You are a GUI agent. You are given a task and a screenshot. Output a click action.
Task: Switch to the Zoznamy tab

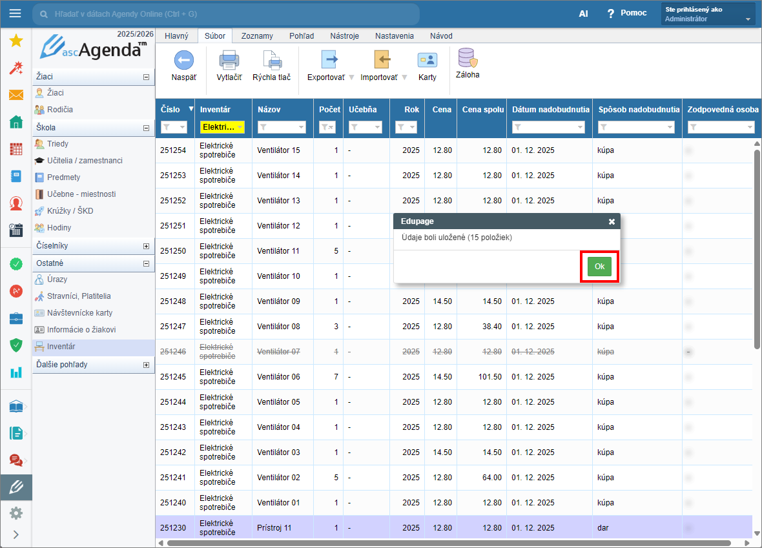click(257, 36)
